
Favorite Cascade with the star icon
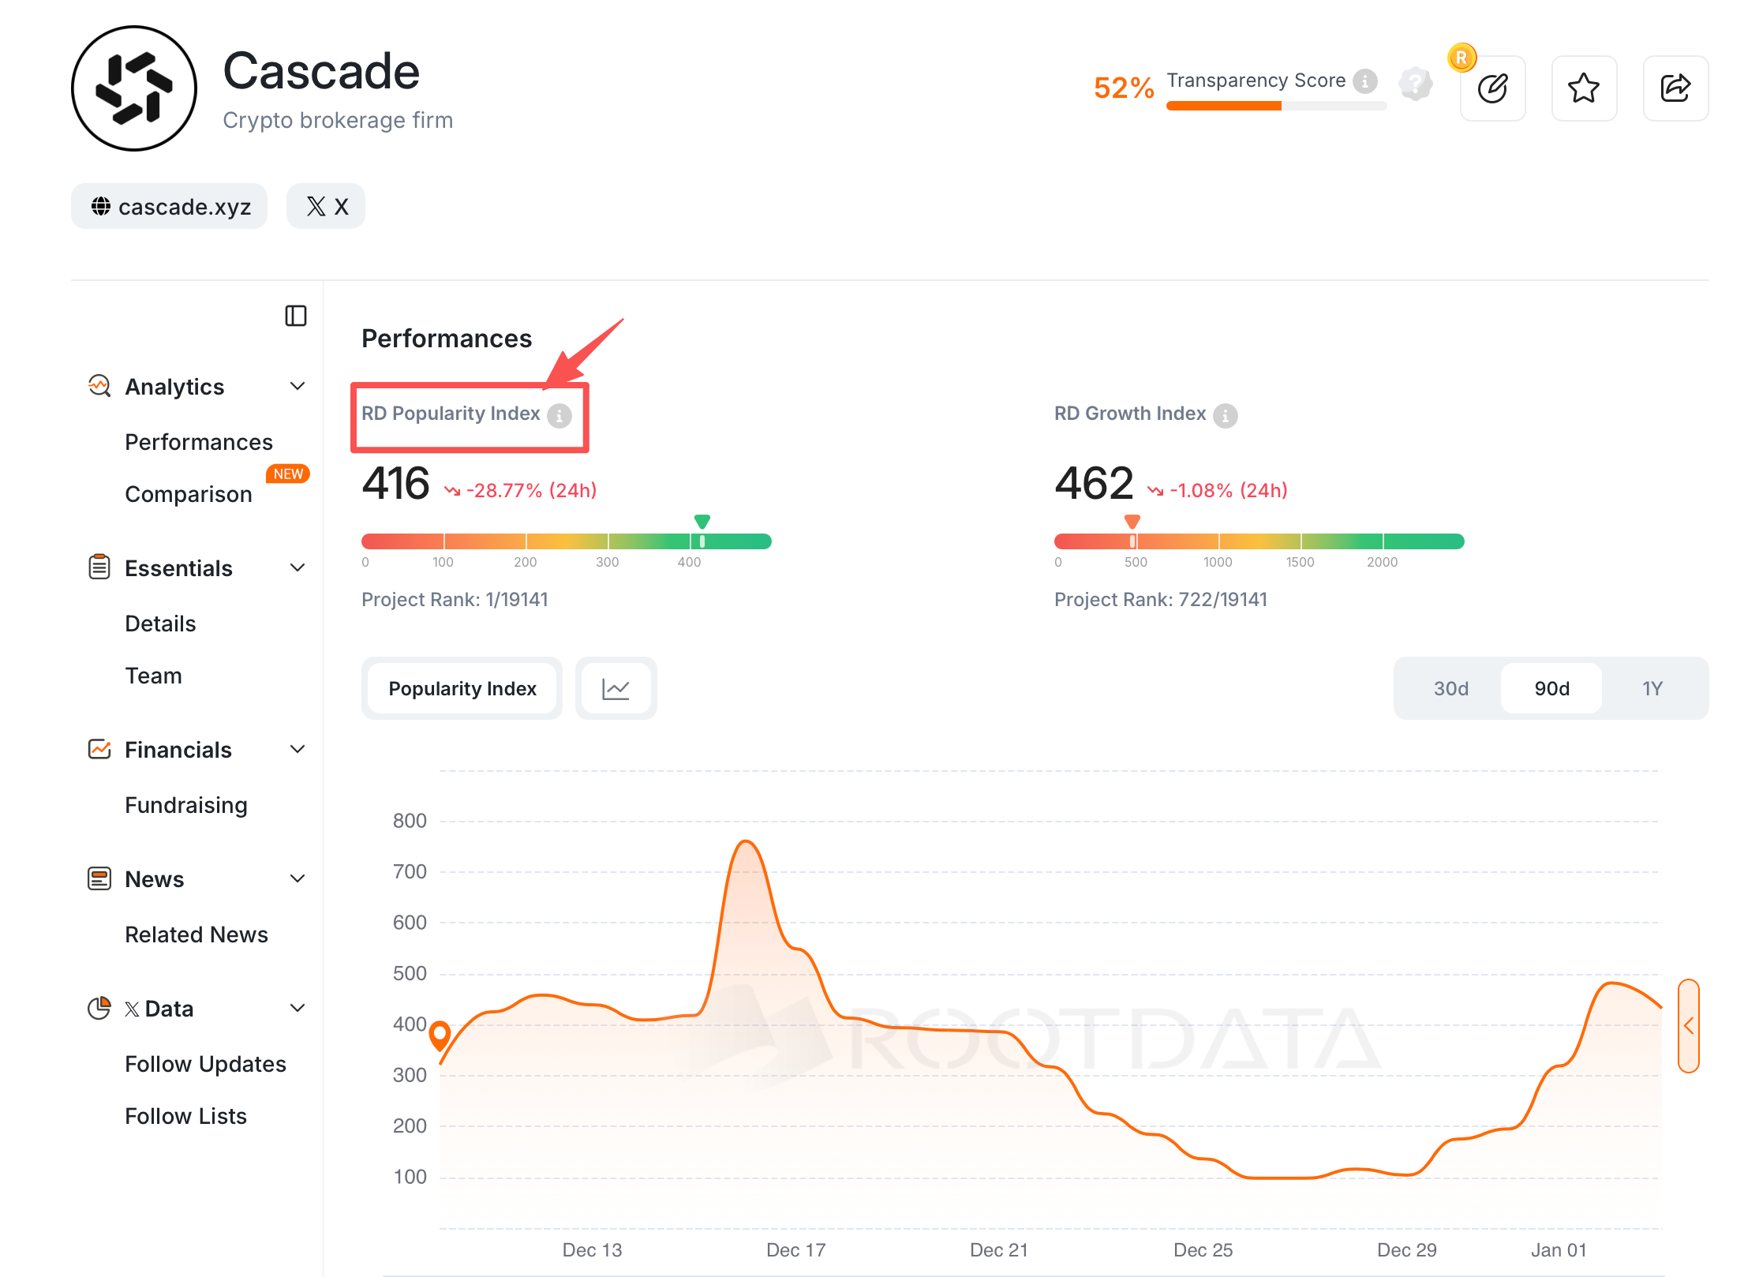point(1584,88)
